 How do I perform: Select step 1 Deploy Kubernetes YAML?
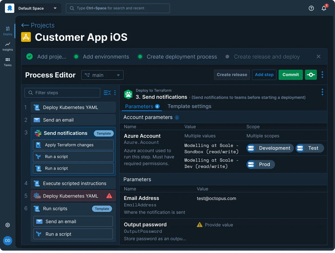[73, 107]
